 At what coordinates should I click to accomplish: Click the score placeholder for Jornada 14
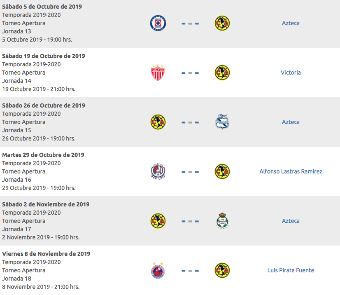pos(190,73)
